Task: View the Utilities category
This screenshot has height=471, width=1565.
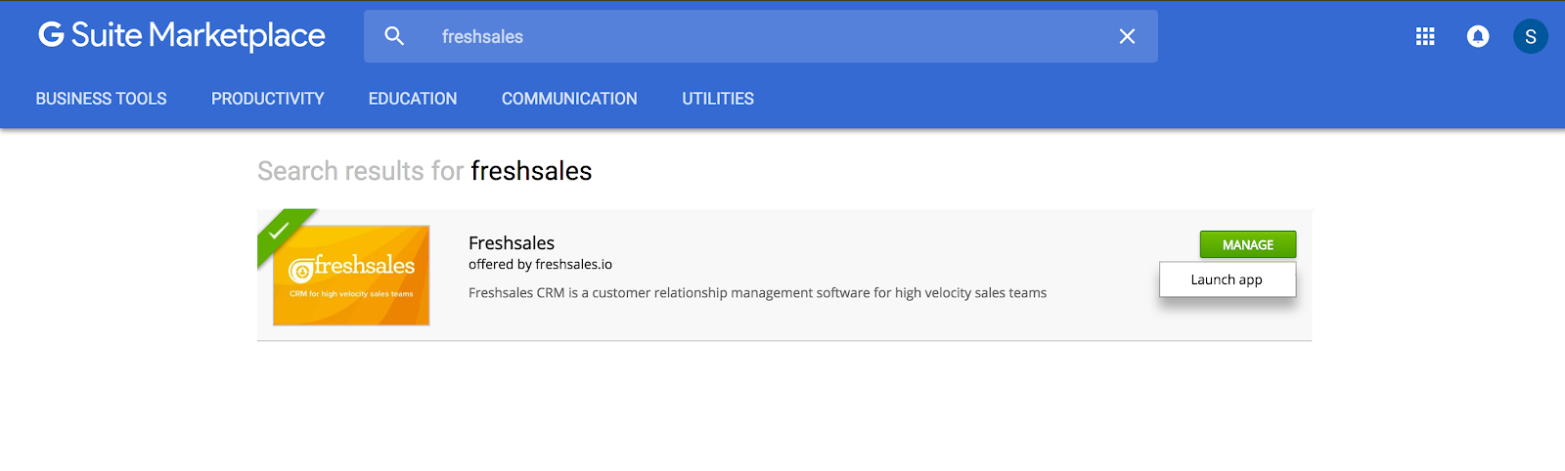Action: (718, 99)
